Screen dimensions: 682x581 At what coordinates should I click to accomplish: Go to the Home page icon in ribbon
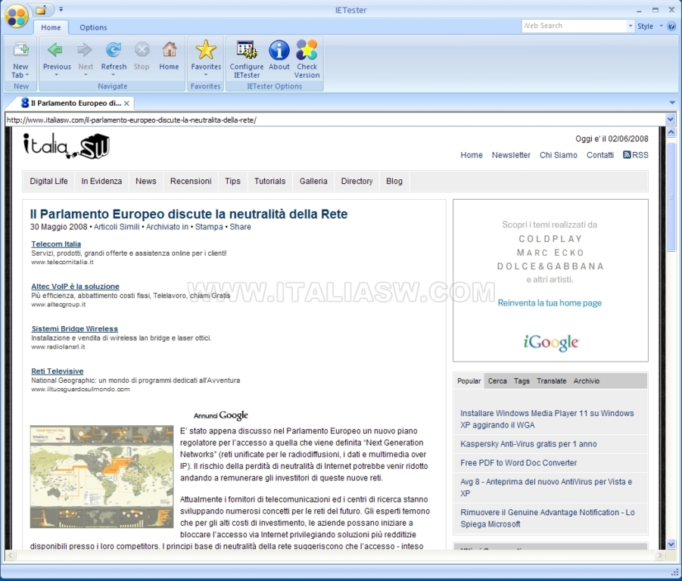point(170,49)
